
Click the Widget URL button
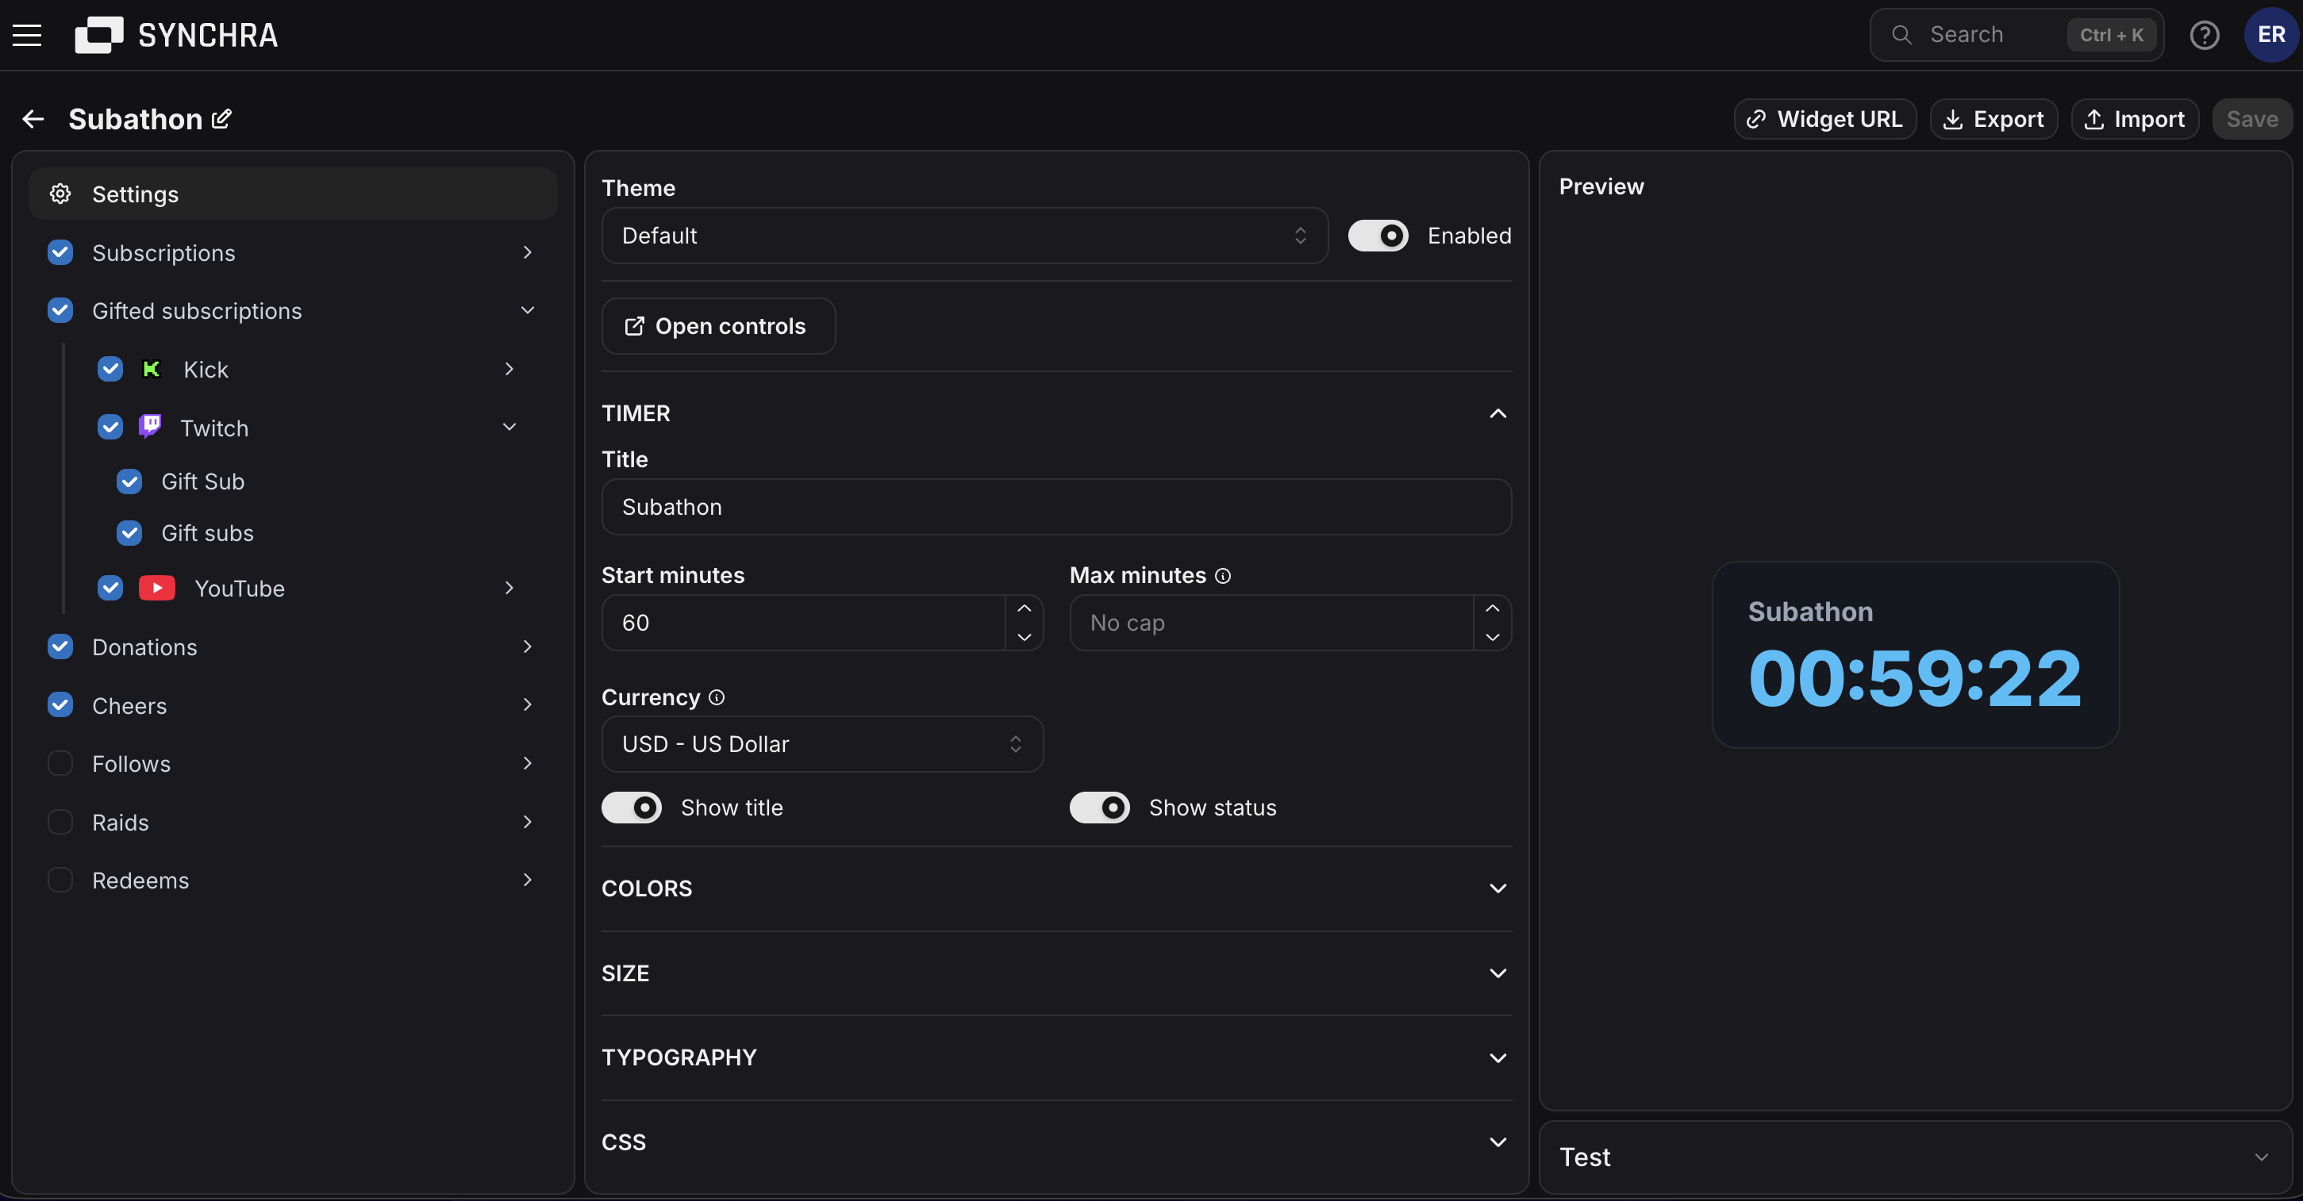pos(1824,119)
